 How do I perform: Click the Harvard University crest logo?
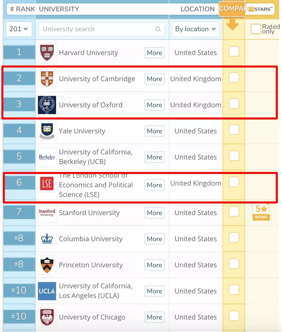pos(47,53)
